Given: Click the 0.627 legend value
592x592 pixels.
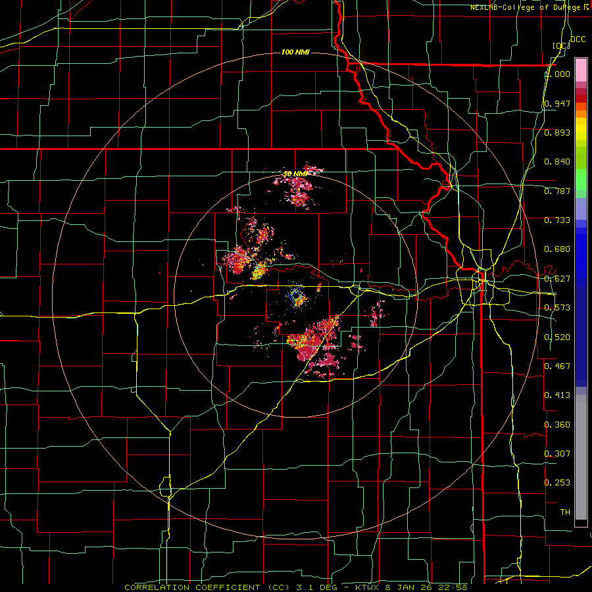Looking at the screenshot, I should (x=557, y=279).
